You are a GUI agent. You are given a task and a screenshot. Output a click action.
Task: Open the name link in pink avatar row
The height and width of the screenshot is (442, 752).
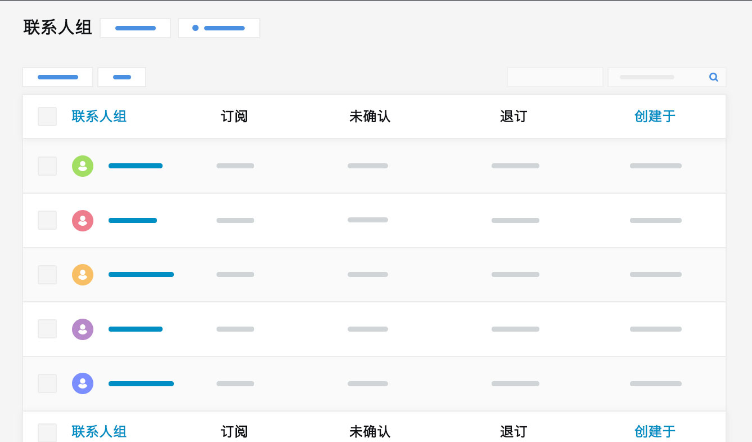coord(133,221)
